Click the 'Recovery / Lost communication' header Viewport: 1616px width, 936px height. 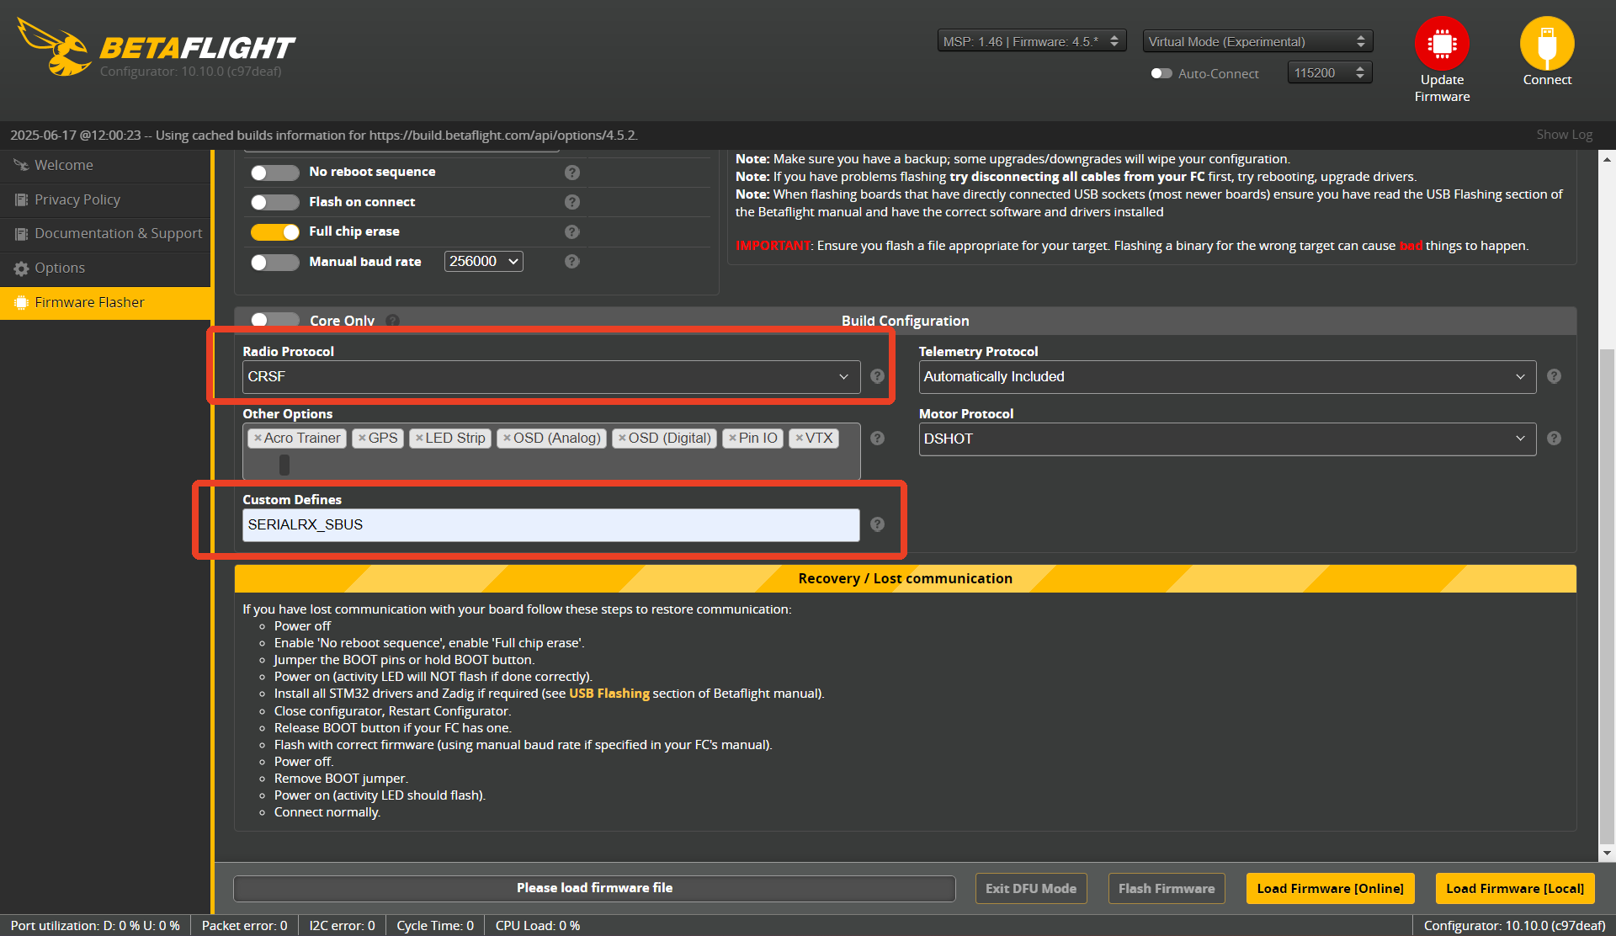[x=905, y=578]
